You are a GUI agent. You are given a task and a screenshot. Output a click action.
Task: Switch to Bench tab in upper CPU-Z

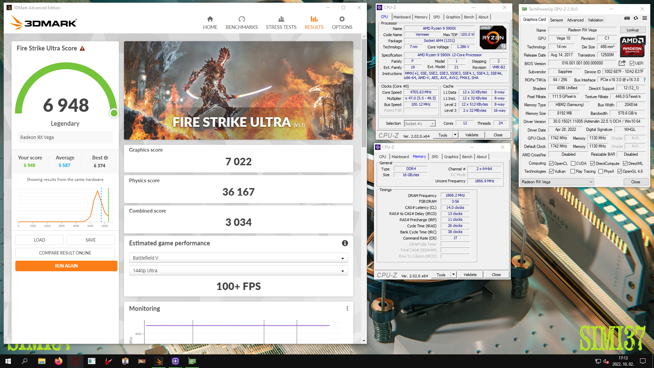click(x=469, y=17)
